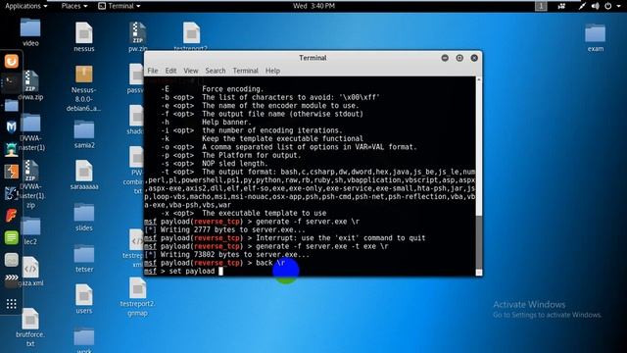Viewport: 627px width, 353px height.
Task: Select the exam folder on desktop
Action: [x=595, y=37]
